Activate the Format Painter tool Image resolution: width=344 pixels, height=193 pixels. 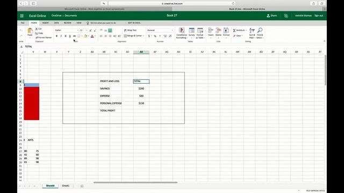pyautogui.click(x=44, y=38)
